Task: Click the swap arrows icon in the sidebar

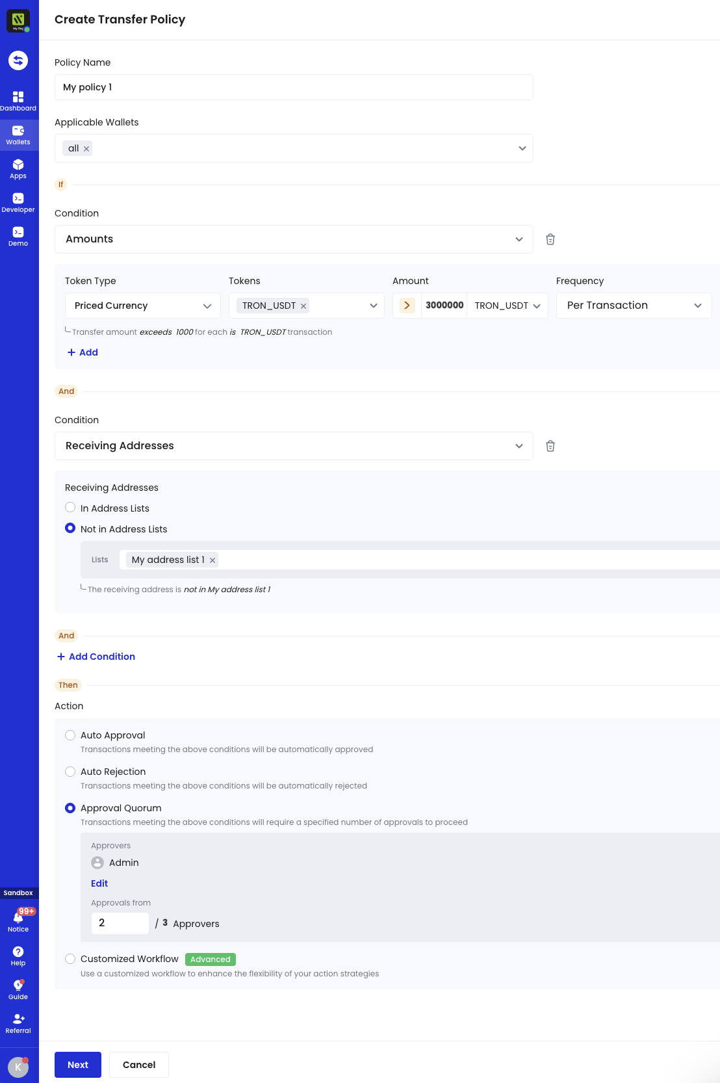Action: point(18,60)
